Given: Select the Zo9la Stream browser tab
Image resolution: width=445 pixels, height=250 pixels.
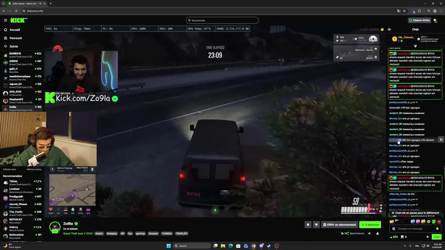Looking at the screenshot, I should click(x=27, y=3).
